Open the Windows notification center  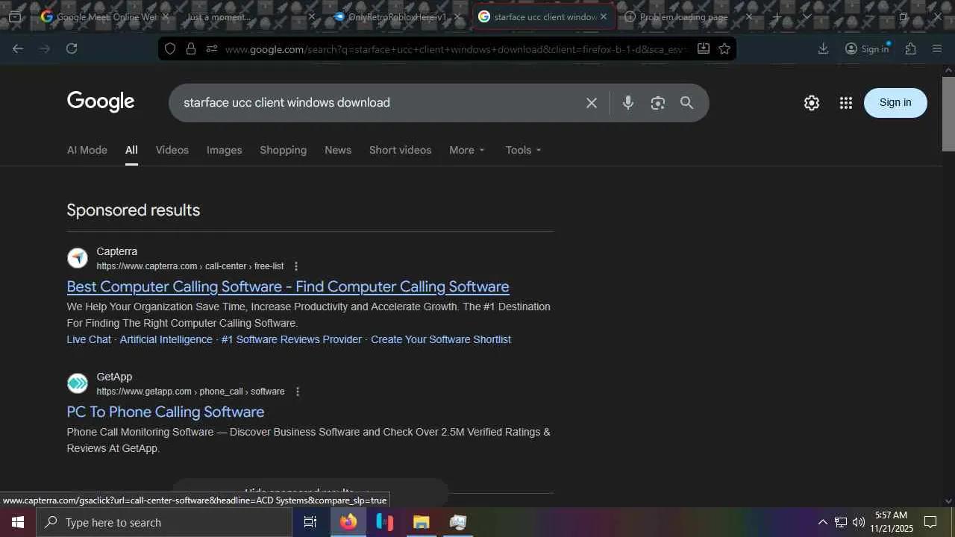(x=930, y=522)
